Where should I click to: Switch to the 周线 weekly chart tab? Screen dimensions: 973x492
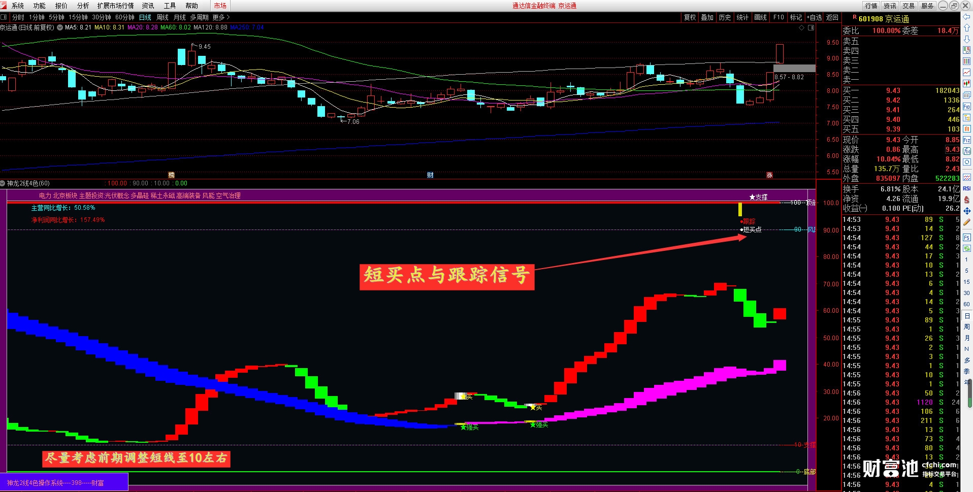point(163,17)
